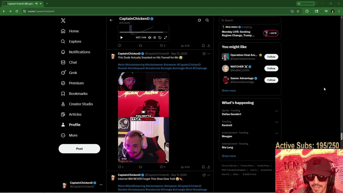This screenshot has height=193, width=343.
Task: View analytics showing 8.2K views
Action: (185, 46)
